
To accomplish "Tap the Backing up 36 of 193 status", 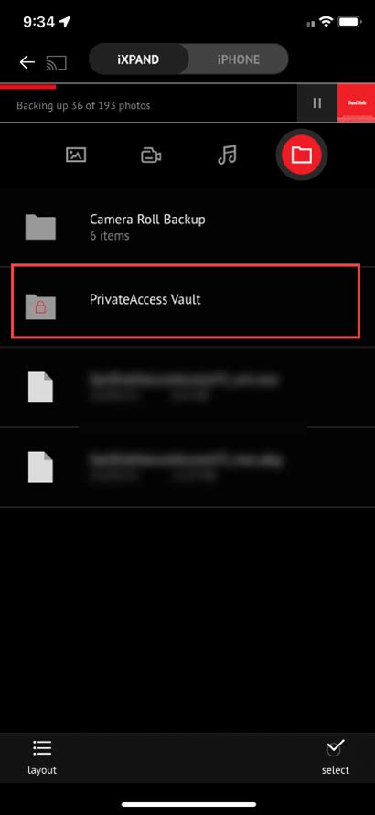I will coord(83,105).
